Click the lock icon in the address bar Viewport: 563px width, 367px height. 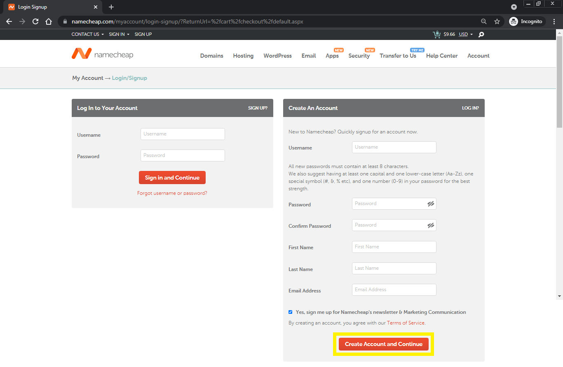pyautogui.click(x=65, y=21)
